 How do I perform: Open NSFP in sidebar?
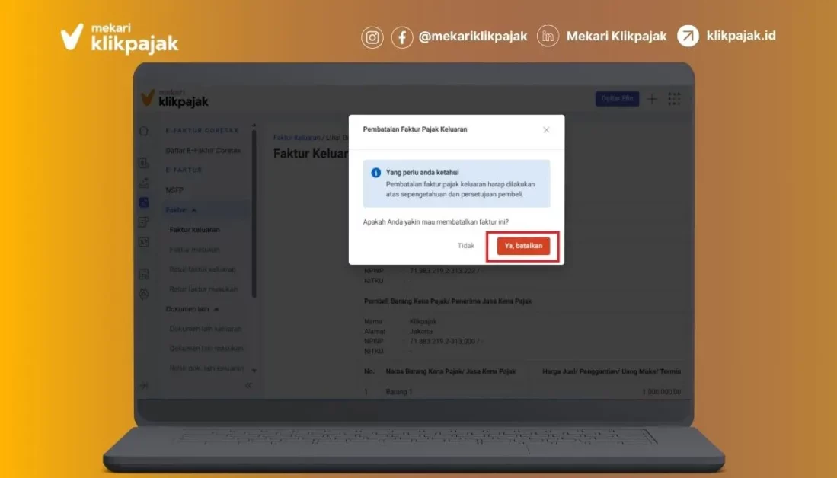coord(174,190)
